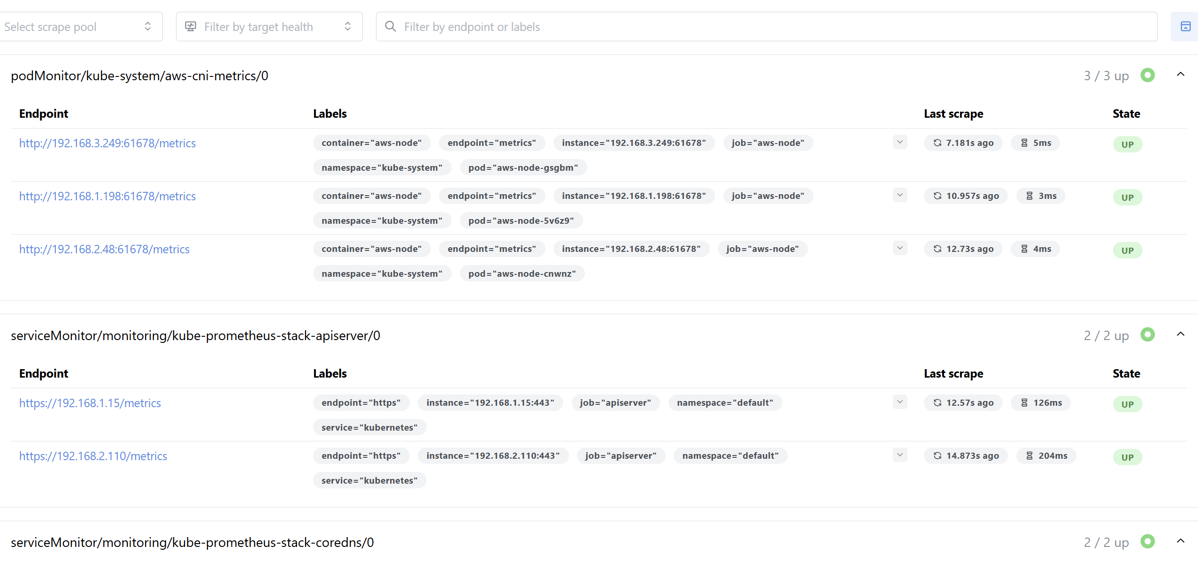Click green health circle for aws-cni-metrics pool
Viewport: 1198px width, 561px height.
pyautogui.click(x=1147, y=75)
